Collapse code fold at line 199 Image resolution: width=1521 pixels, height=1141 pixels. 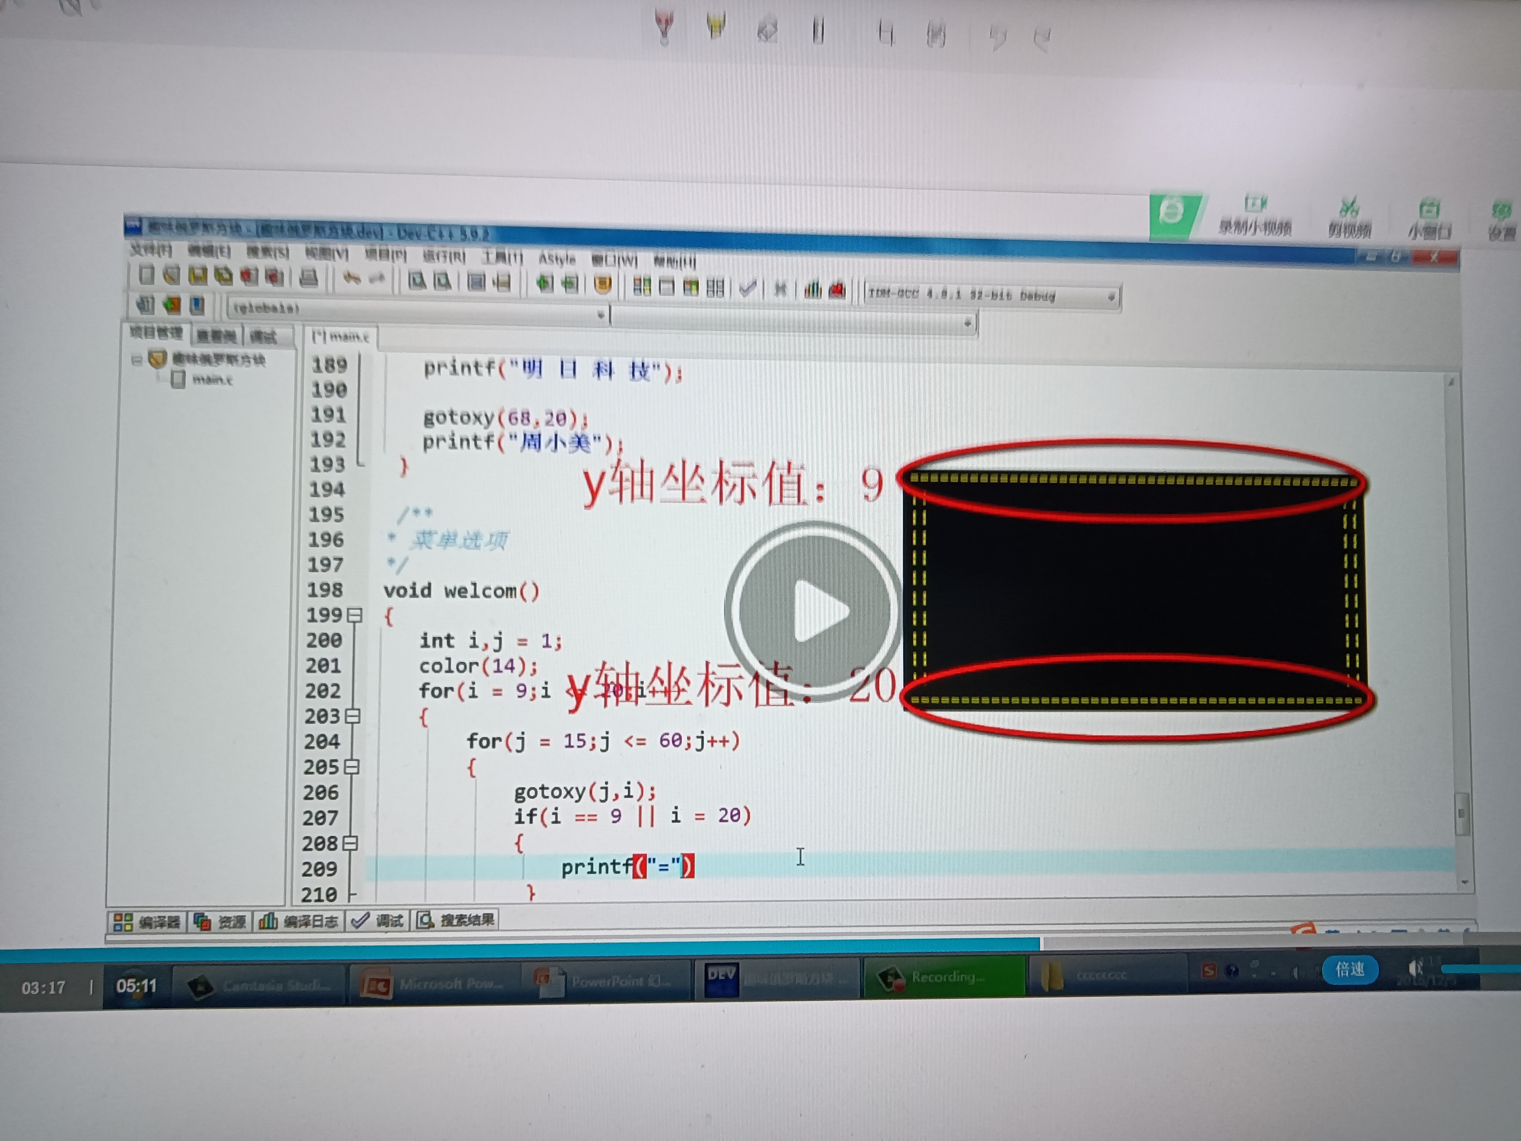click(x=354, y=615)
